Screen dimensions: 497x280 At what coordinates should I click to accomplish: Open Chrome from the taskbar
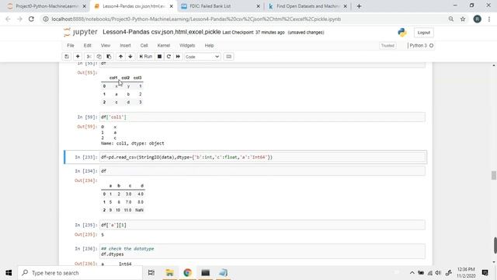point(187,273)
